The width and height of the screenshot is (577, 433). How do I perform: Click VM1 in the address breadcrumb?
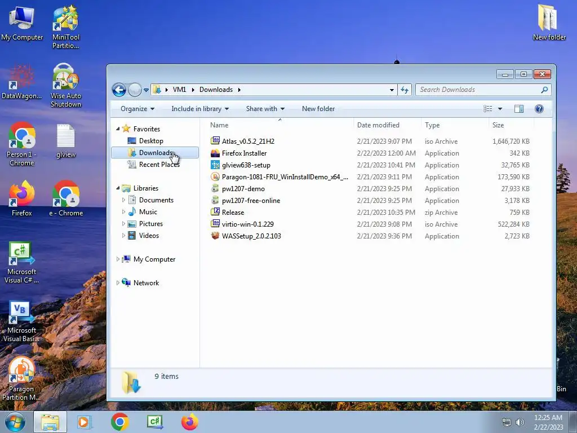[x=179, y=90]
